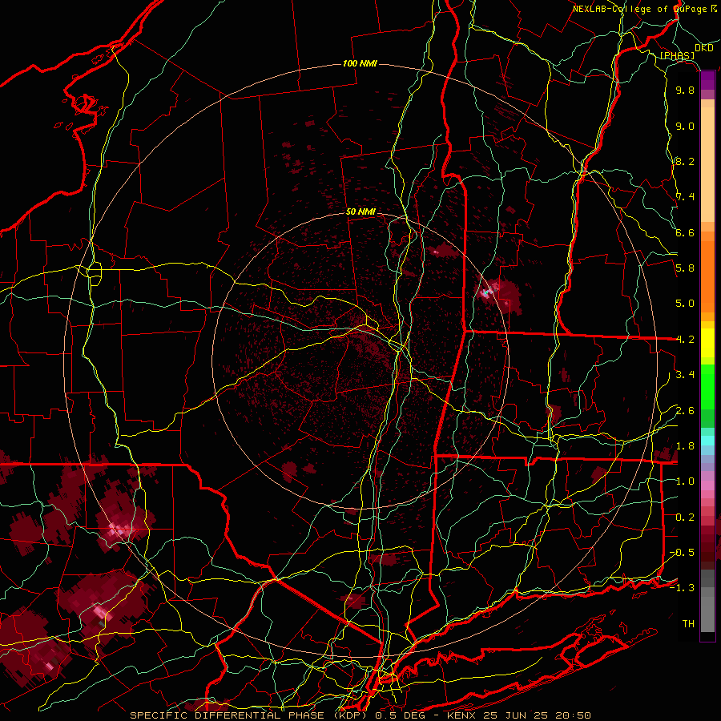
Task: Click the cyan segment of color scale
Action: (x=707, y=441)
